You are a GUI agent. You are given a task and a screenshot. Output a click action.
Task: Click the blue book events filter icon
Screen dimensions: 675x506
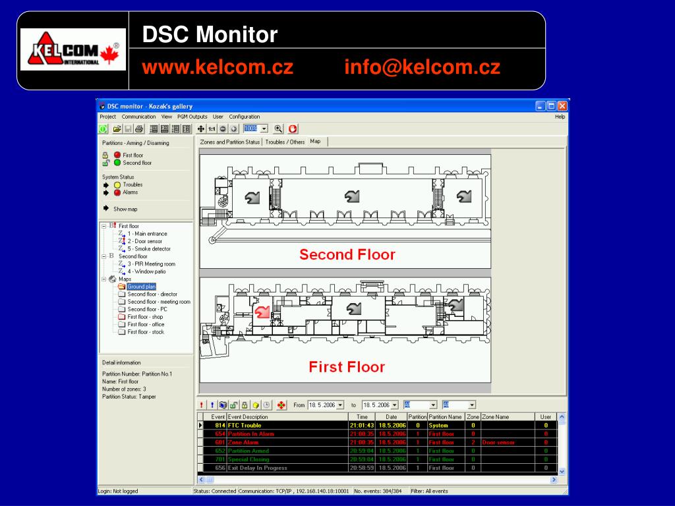[x=223, y=405]
